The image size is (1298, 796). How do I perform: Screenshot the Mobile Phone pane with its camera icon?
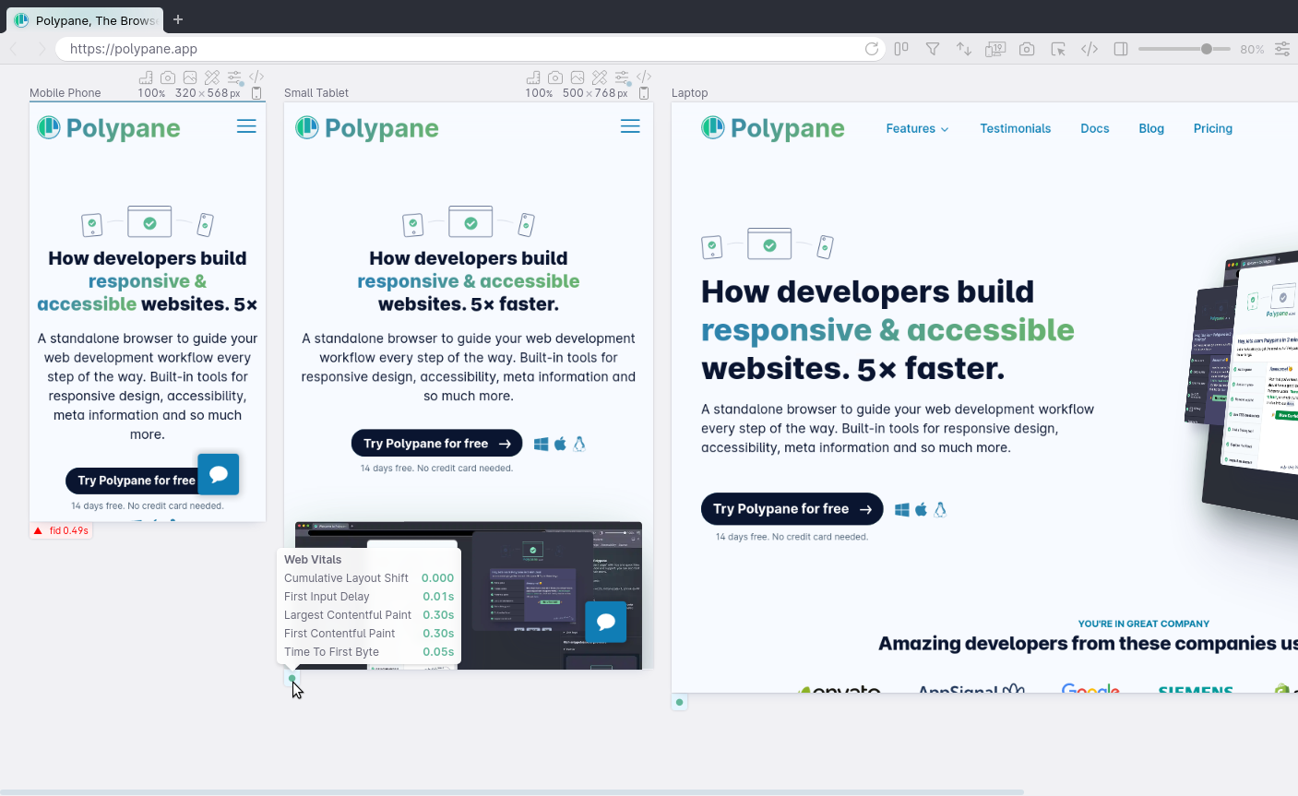click(168, 77)
